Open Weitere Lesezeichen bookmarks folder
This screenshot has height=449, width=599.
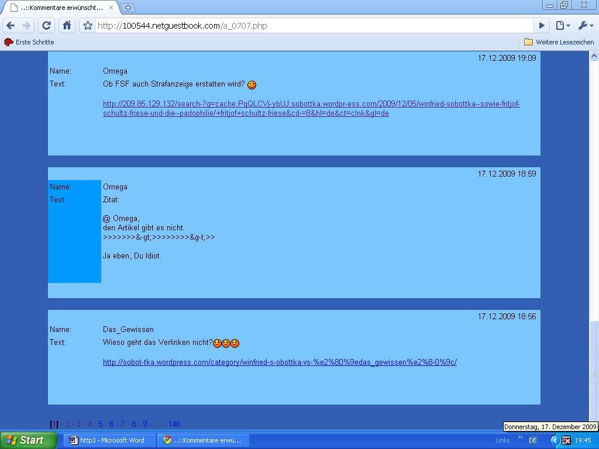559,42
